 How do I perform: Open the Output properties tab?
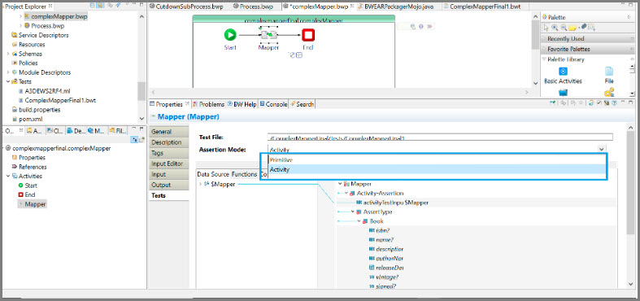[x=168, y=185]
